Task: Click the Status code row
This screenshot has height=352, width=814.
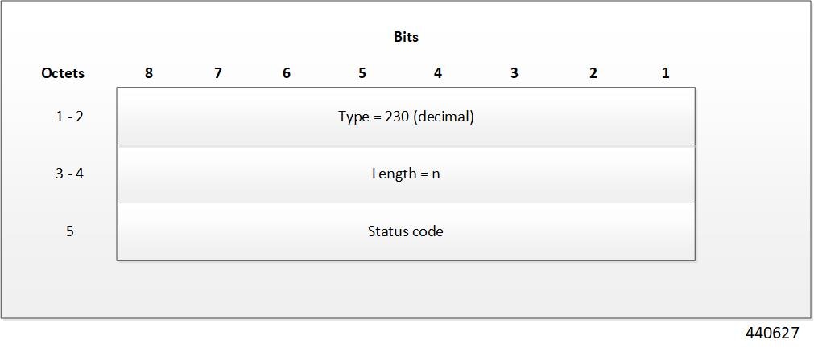Action: 406,231
